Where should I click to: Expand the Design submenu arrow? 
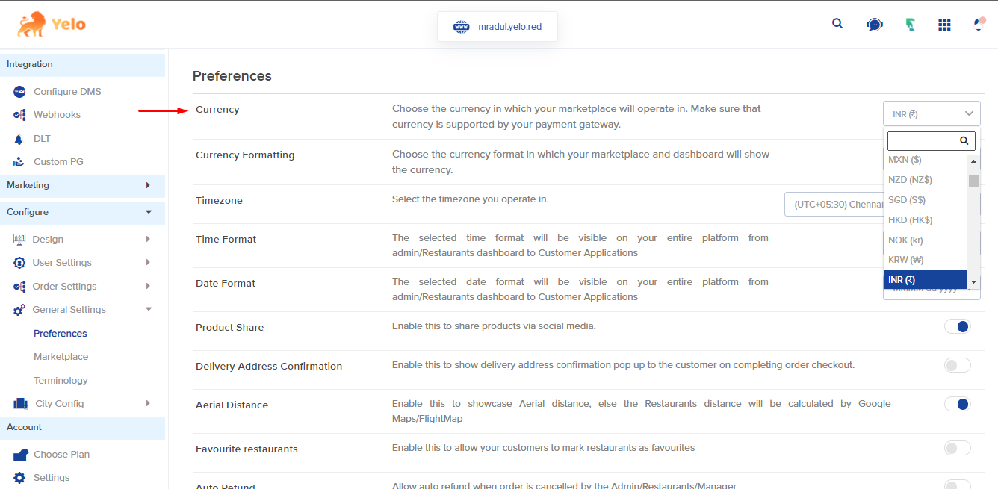(x=148, y=240)
